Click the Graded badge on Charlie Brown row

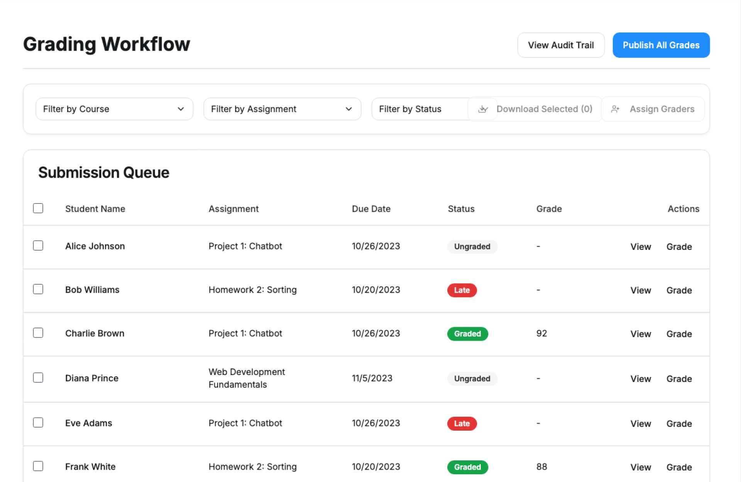(x=467, y=334)
